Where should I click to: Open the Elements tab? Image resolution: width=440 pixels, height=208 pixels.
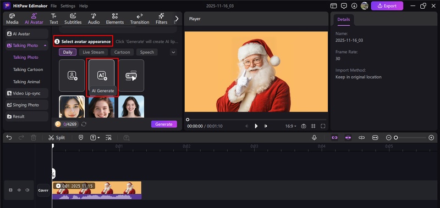point(115,19)
